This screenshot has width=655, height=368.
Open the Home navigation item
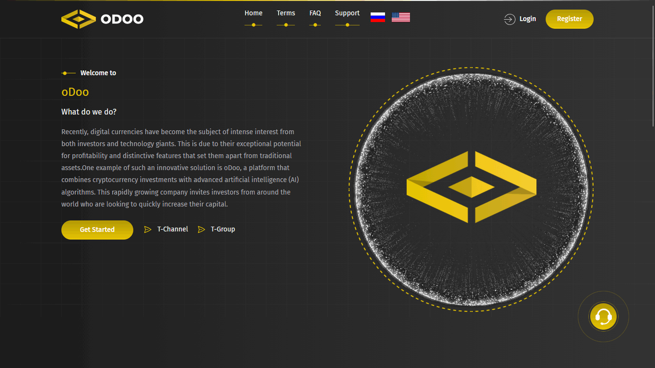(x=253, y=13)
